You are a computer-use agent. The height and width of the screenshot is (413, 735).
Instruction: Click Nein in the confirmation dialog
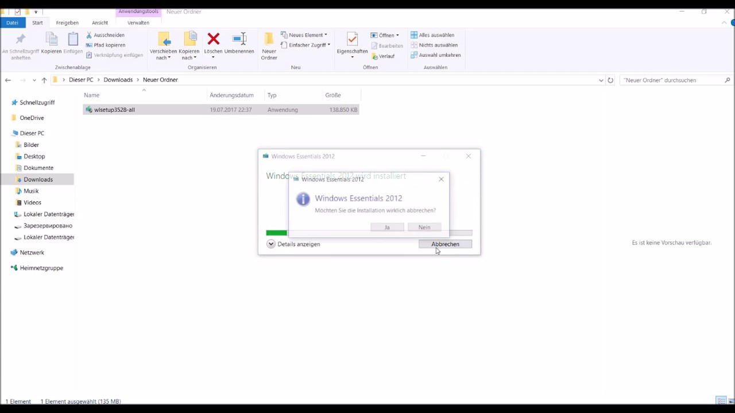pyautogui.click(x=424, y=227)
